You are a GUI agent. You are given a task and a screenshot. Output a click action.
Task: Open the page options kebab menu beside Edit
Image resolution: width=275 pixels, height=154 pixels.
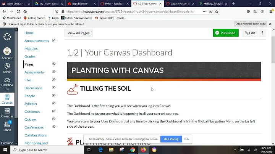tap(262, 33)
